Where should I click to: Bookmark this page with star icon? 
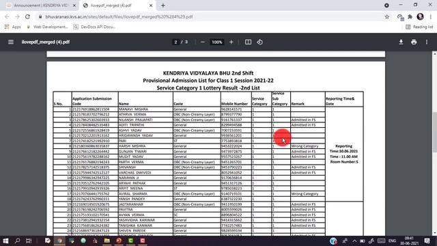387,16
